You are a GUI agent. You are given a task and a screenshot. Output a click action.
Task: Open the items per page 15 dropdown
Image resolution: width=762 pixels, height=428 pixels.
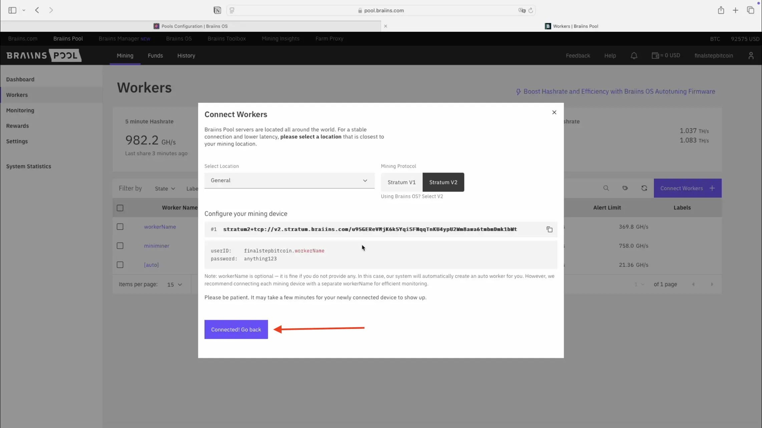point(174,284)
